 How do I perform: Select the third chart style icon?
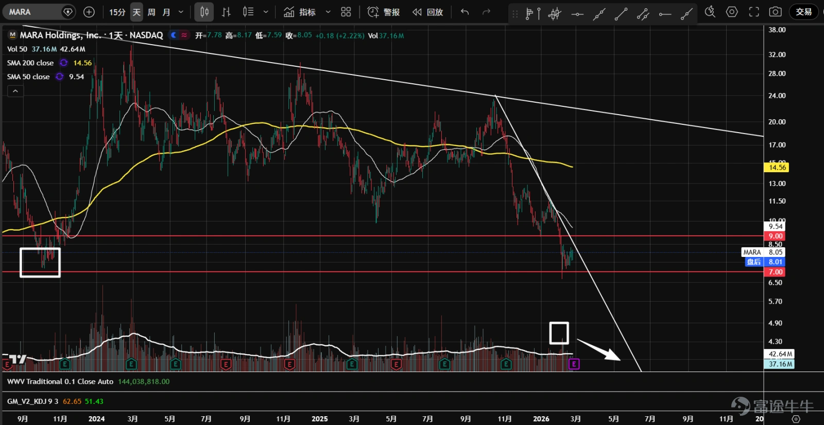click(248, 12)
